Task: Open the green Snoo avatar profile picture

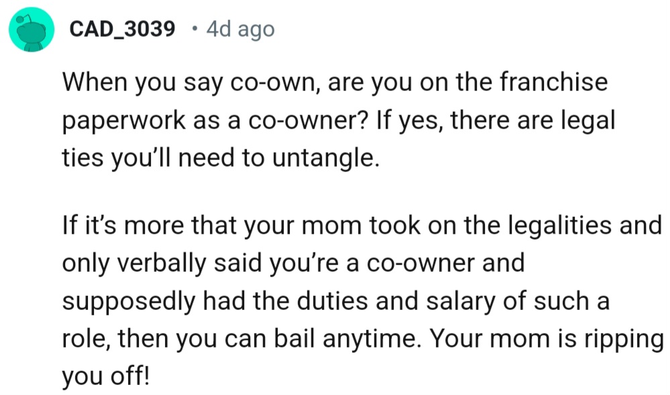Action: [32, 29]
